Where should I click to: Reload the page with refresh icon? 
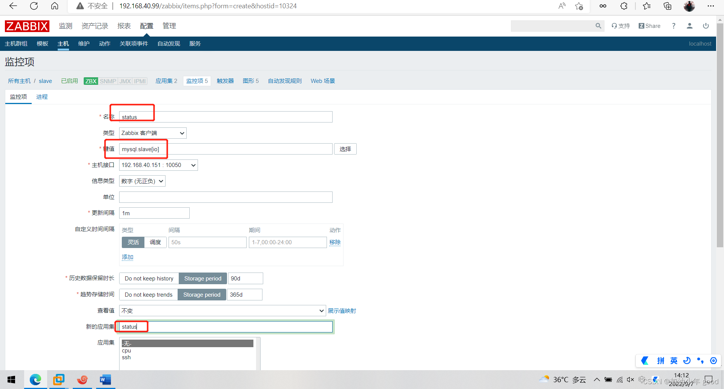point(34,6)
